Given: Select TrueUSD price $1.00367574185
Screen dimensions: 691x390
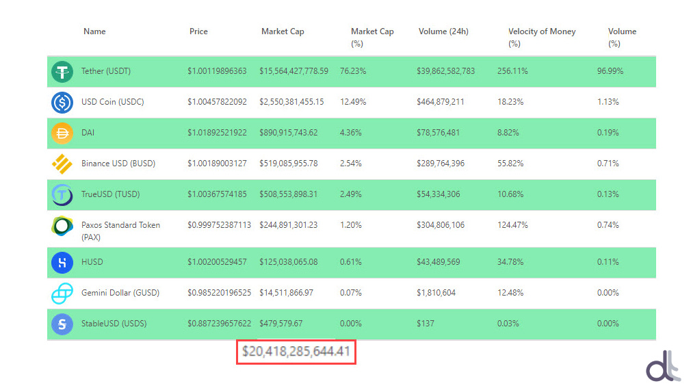Looking at the screenshot, I should [x=217, y=194].
